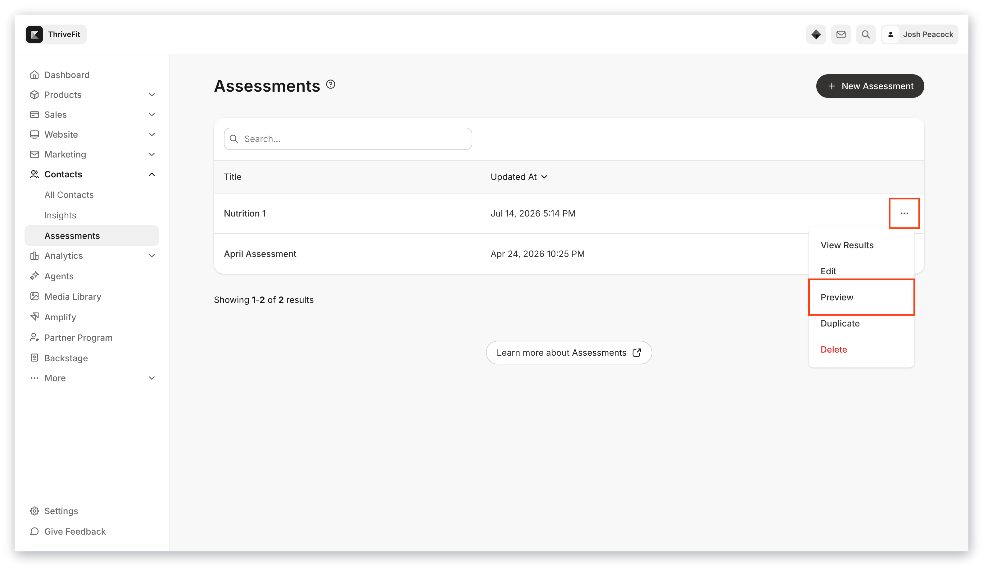The width and height of the screenshot is (983, 566).
Task: Open the mail inbox icon in header
Action: [x=841, y=34]
